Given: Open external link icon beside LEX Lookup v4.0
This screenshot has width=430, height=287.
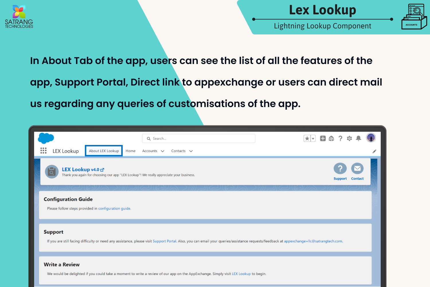Looking at the screenshot, I should point(102,170).
